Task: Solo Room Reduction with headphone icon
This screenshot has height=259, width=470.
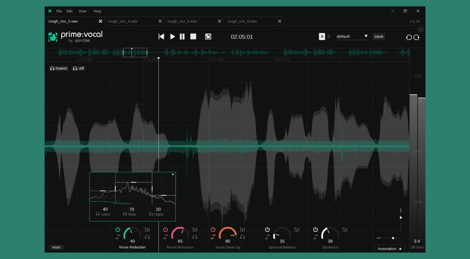Action: (195, 237)
